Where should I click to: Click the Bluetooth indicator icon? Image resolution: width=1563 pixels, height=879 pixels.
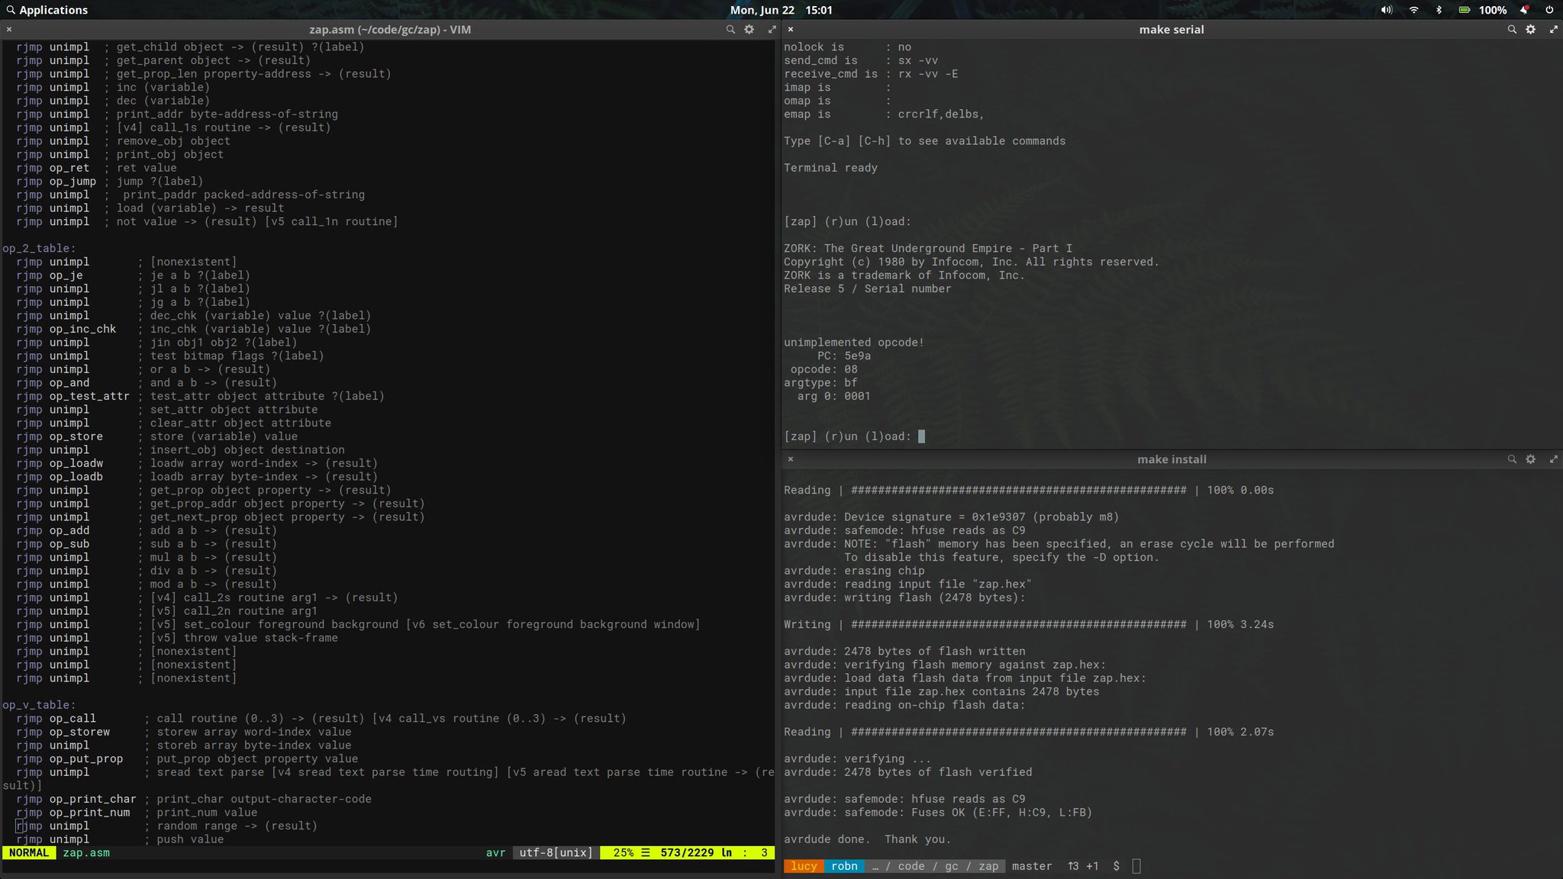1439,10
